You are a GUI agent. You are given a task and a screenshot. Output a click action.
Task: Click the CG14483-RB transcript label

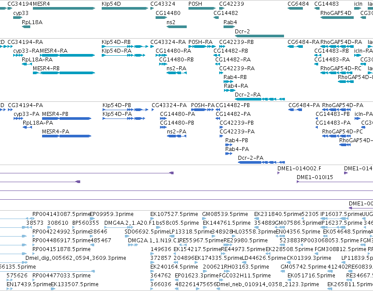click(x=331, y=51)
